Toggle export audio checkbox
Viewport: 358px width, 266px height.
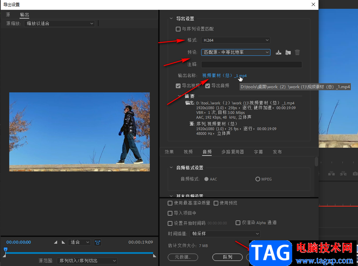click(x=208, y=86)
